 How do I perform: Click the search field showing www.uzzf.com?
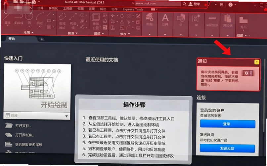click(158, 4)
